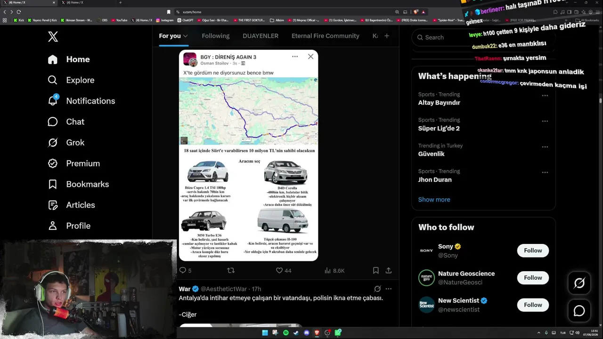This screenshot has height=339, width=603.
Task: Open the Altay Bayındır trending topic
Action: 439,103
